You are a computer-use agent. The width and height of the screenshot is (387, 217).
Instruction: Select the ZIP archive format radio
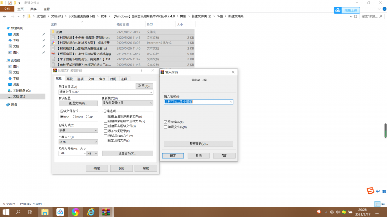click(87, 116)
